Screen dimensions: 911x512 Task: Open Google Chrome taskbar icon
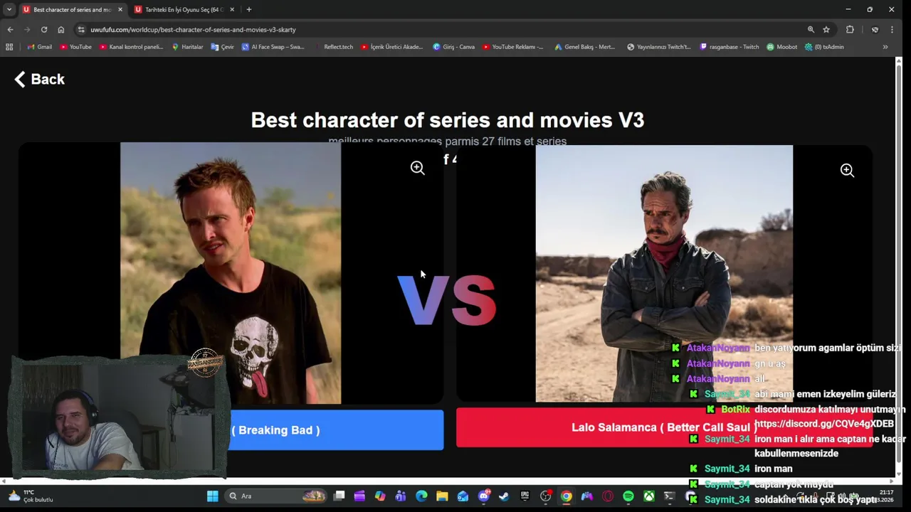(x=567, y=496)
